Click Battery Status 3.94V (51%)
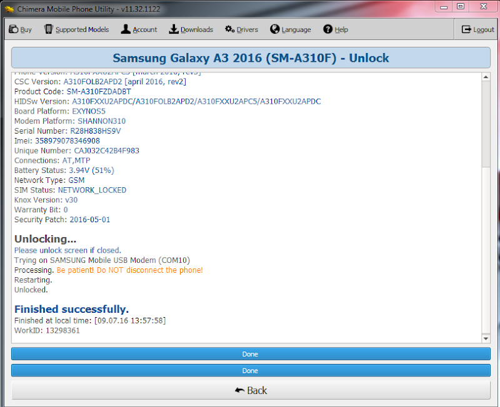 click(64, 170)
